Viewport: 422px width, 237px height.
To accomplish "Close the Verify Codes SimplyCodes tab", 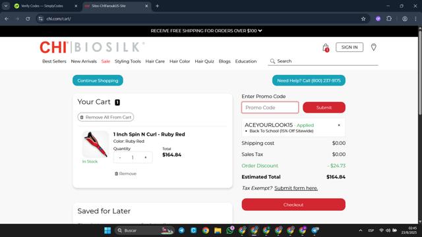I will (x=76, y=6).
